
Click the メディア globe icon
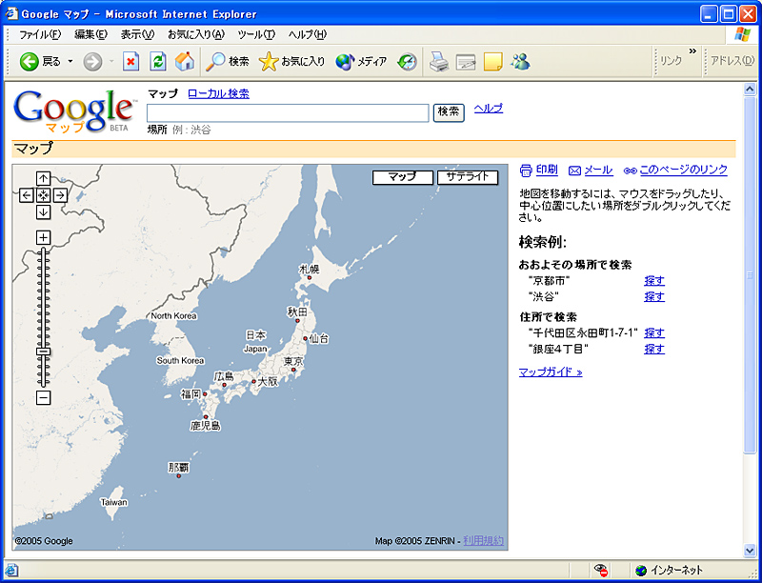pyautogui.click(x=343, y=61)
